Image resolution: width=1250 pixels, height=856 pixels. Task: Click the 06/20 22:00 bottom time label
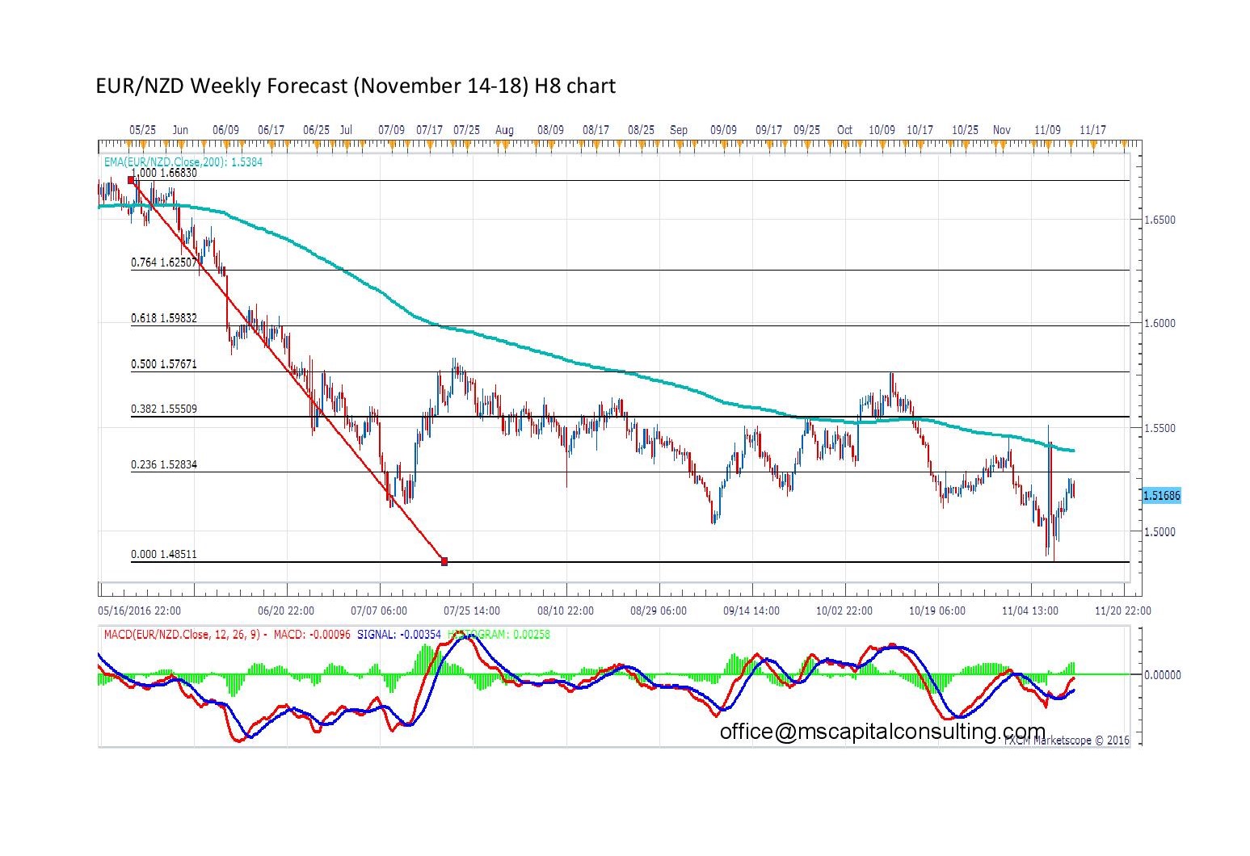tap(285, 611)
